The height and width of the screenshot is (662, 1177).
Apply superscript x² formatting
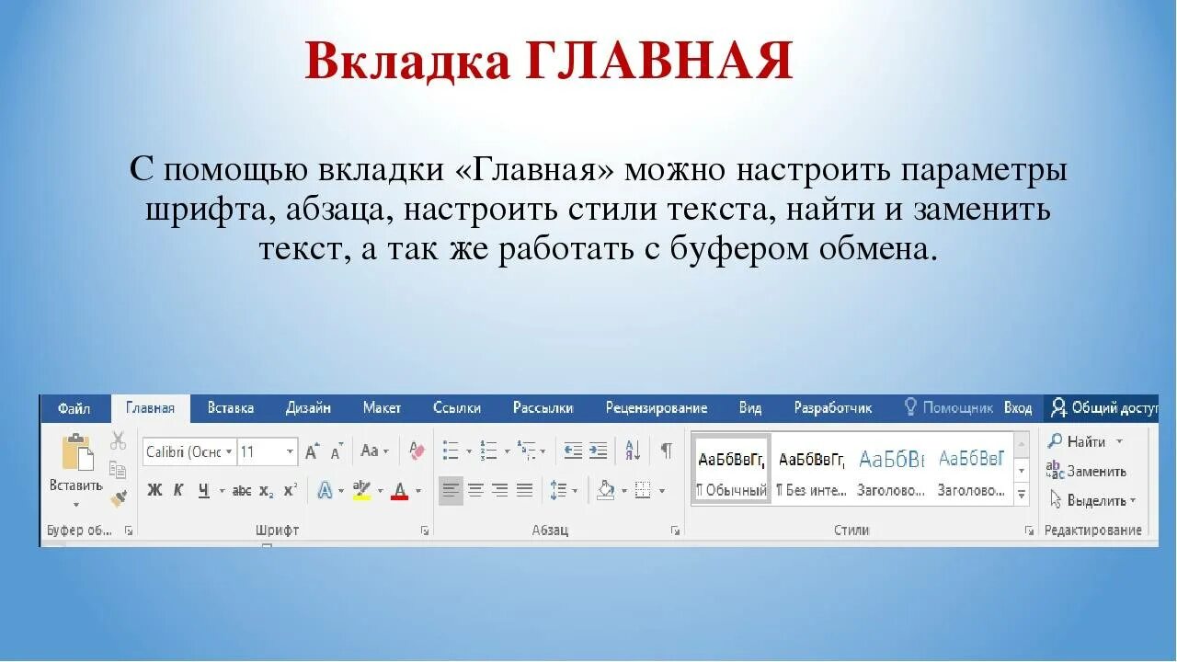pos(290,491)
